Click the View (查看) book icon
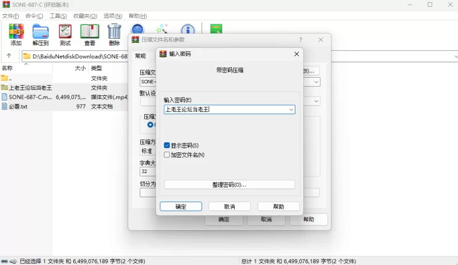 tap(90, 35)
